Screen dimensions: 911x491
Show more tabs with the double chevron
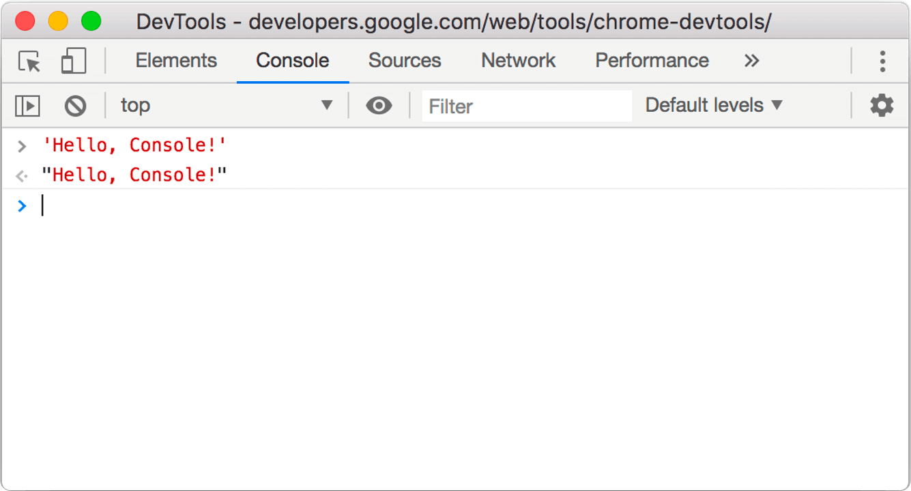(751, 61)
